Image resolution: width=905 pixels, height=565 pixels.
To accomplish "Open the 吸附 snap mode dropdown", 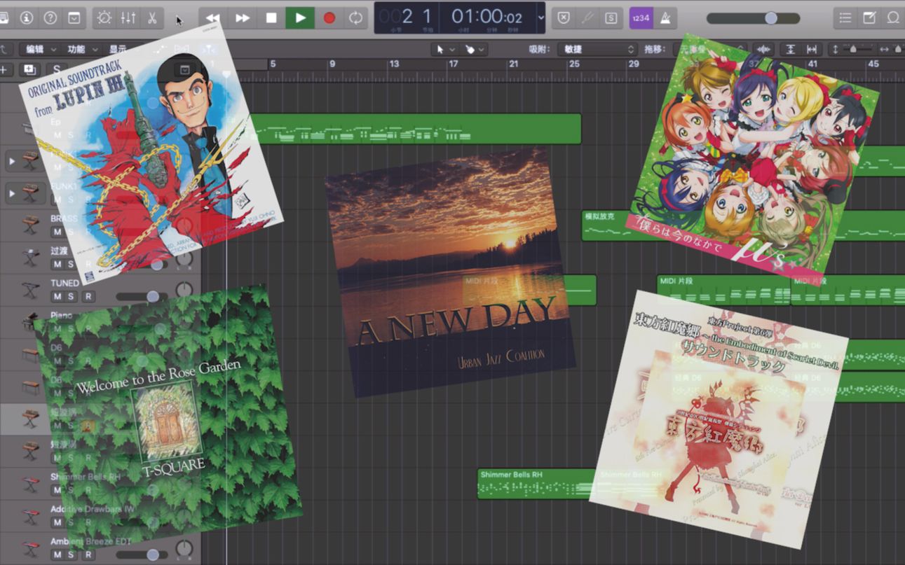I will point(597,49).
